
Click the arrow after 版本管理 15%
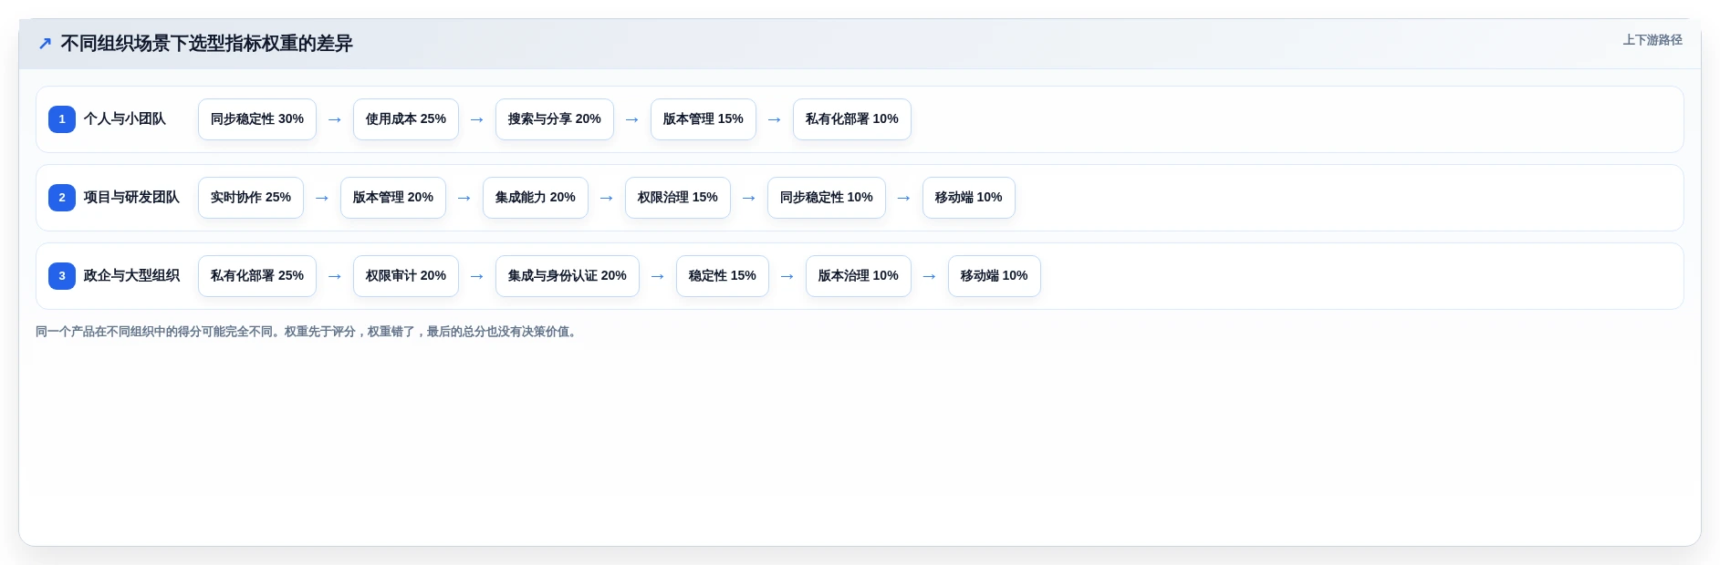coord(775,119)
